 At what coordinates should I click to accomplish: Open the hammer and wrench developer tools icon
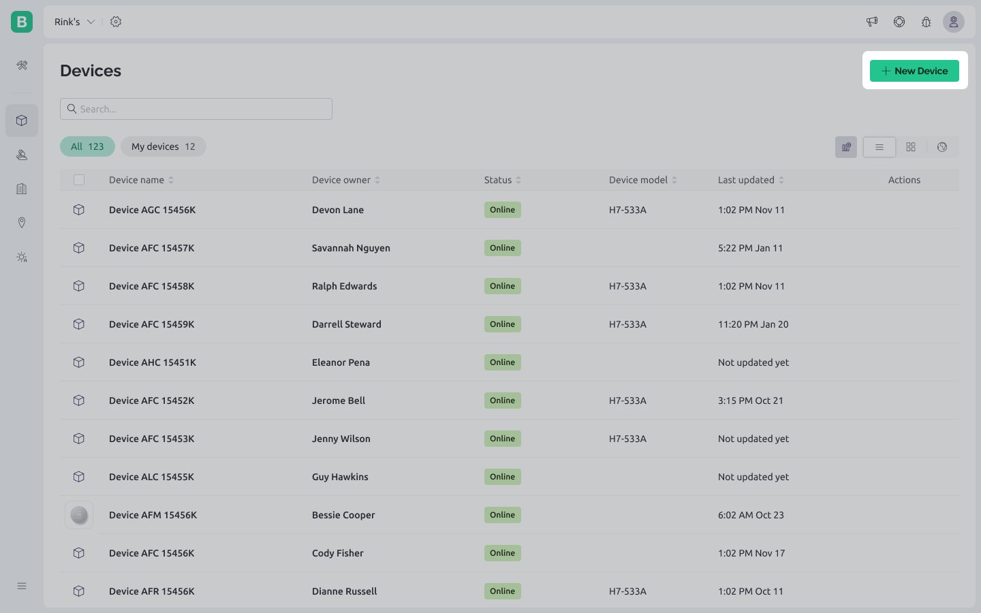click(22, 65)
